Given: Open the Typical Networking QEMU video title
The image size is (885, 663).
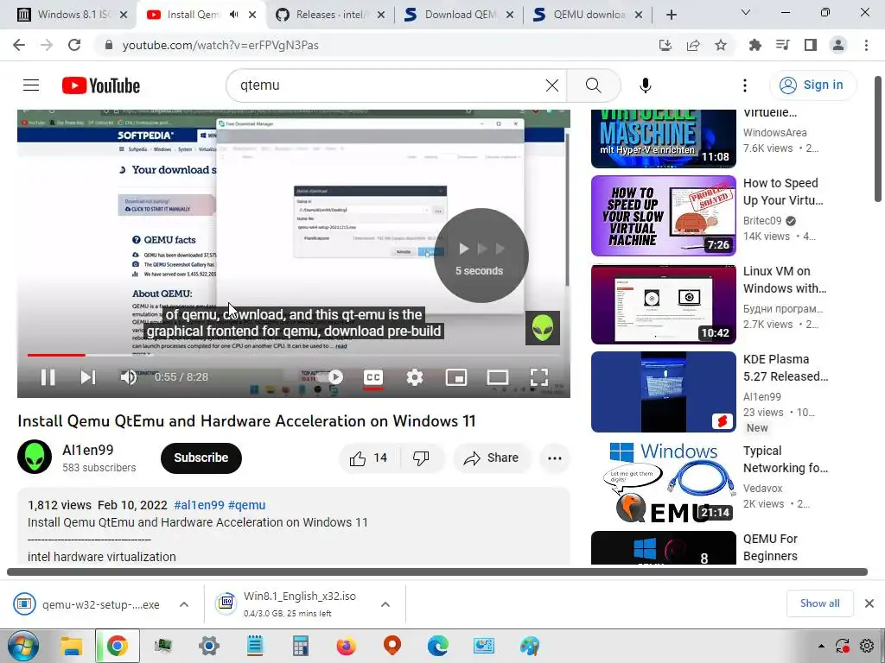Looking at the screenshot, I should 785,459.
